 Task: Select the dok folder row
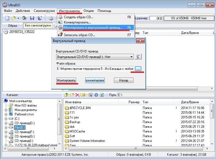click(x=137, y=127)
